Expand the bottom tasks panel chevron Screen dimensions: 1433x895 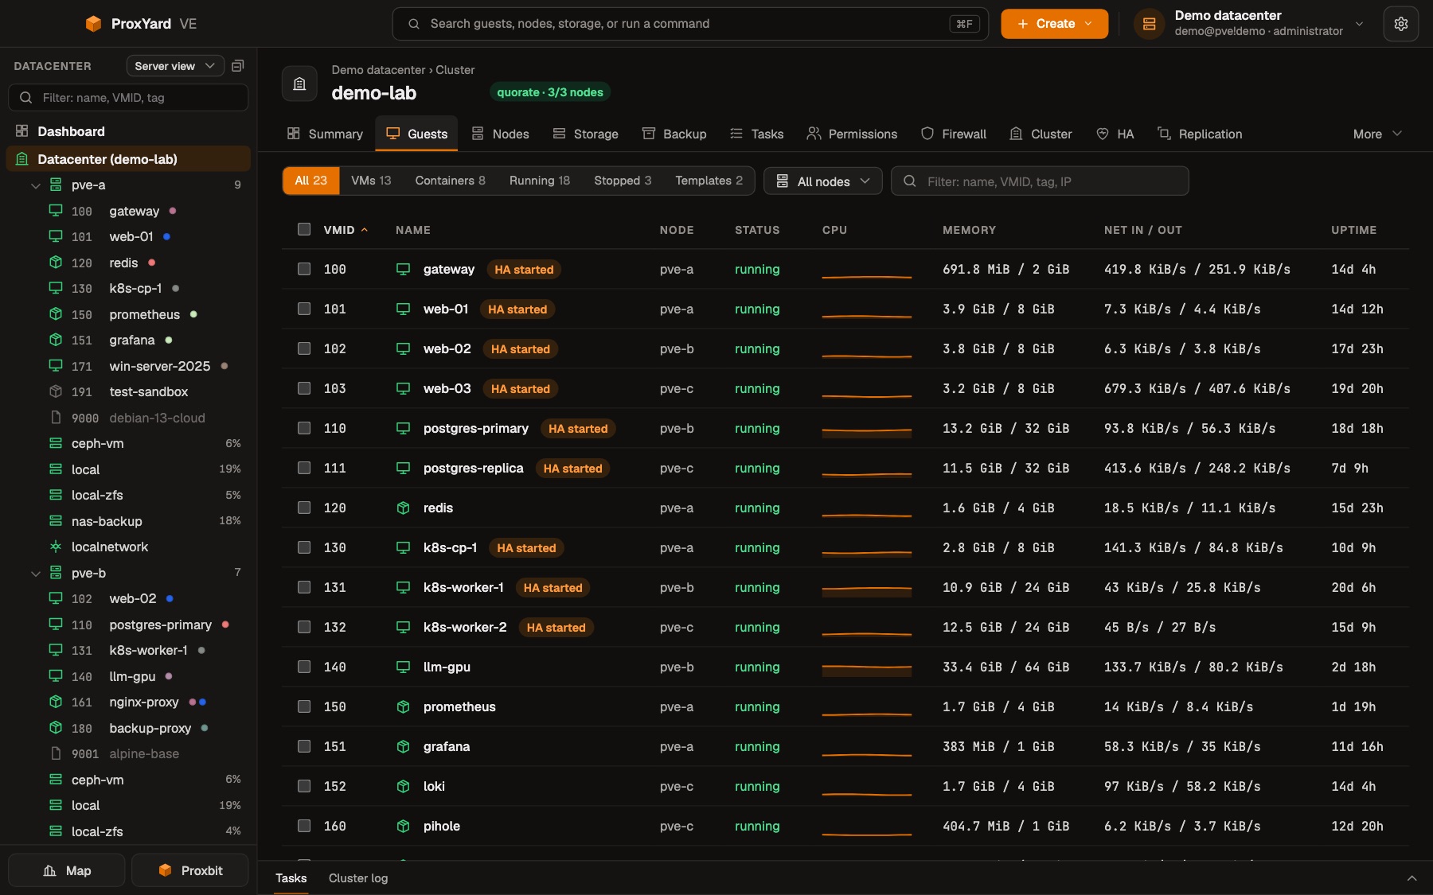click(x=1412, y=878)
